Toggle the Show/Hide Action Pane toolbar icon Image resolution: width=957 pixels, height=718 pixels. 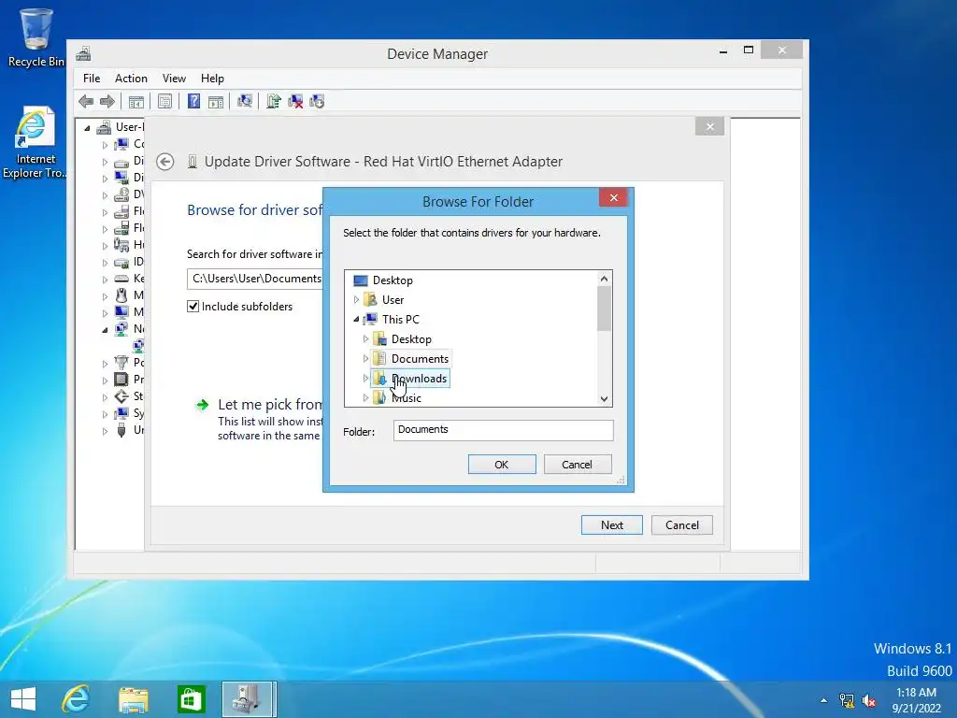coord(216,101)
